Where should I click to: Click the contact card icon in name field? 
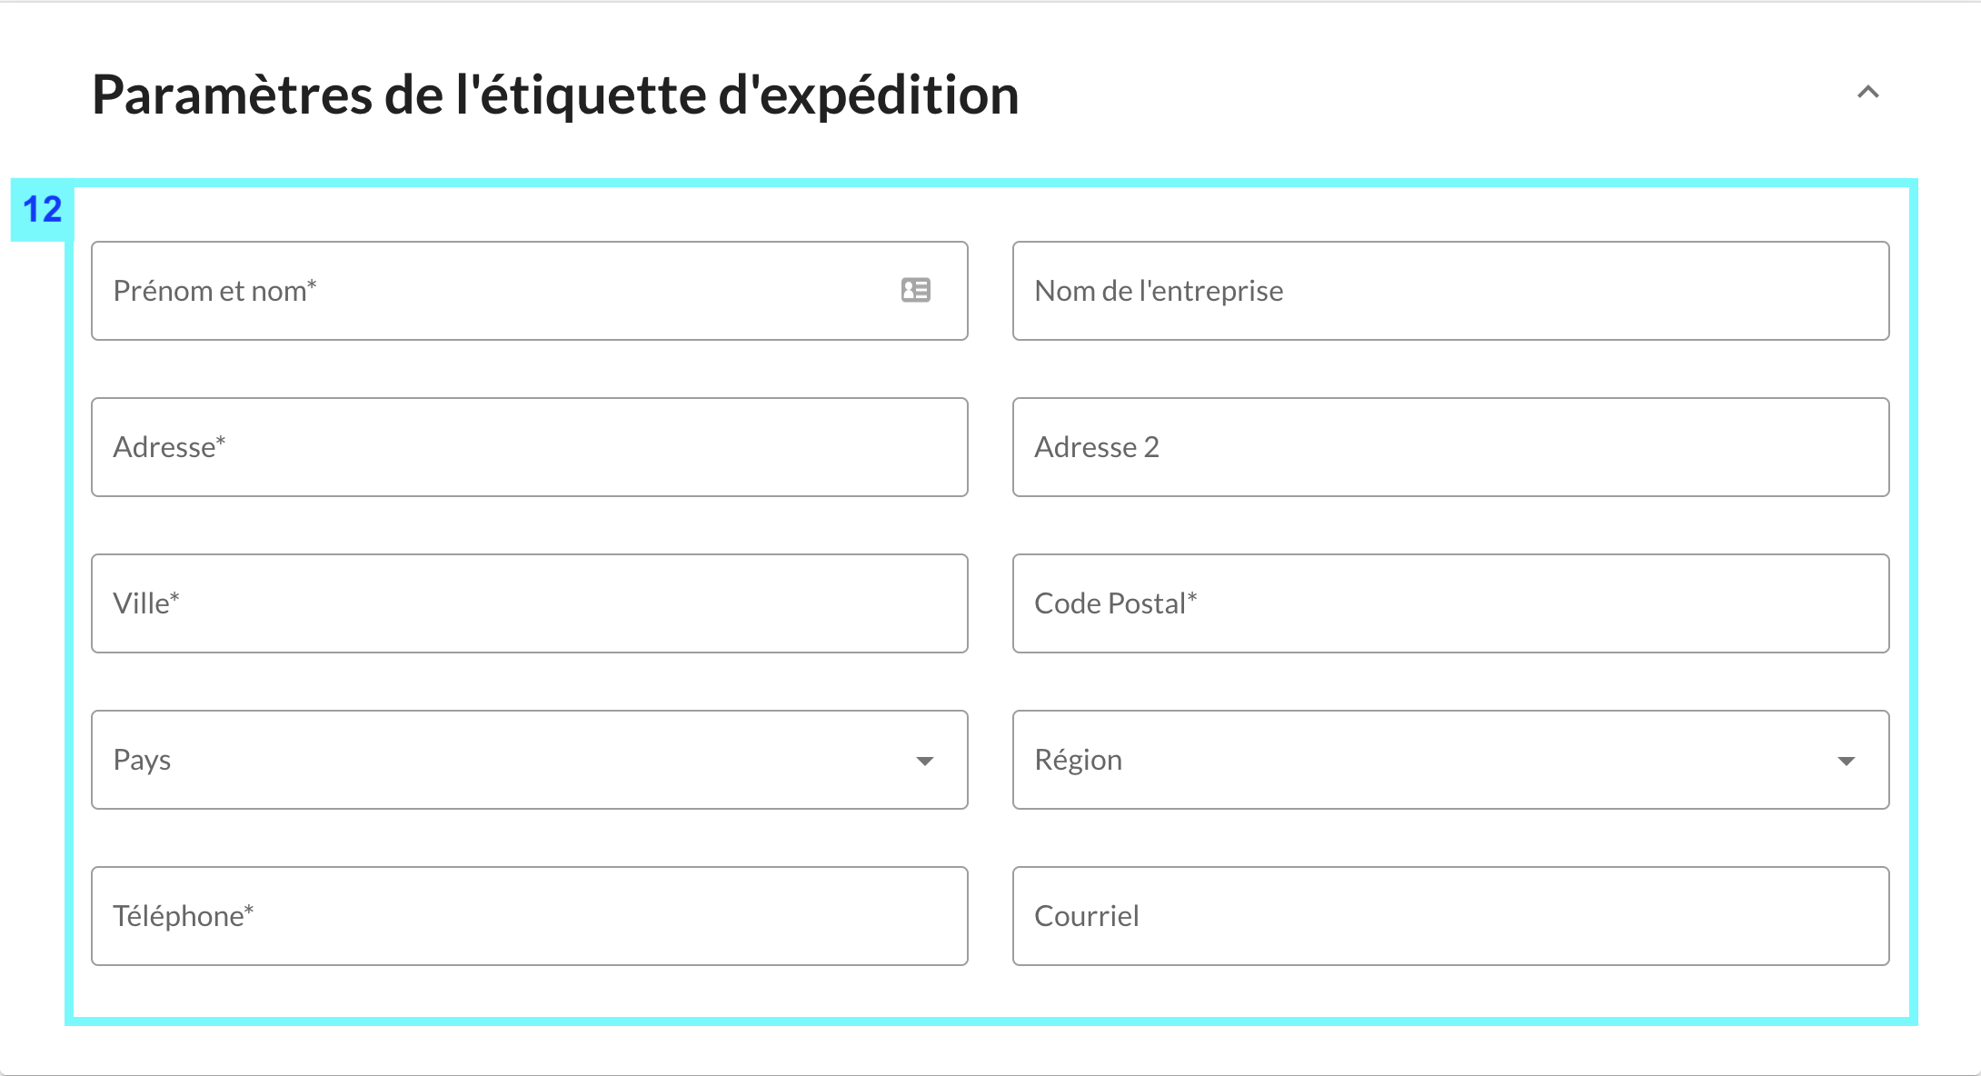pos(915,290)
